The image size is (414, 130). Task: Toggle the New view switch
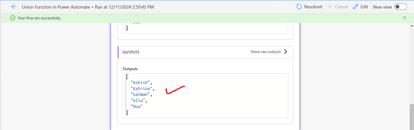(400, 7)
